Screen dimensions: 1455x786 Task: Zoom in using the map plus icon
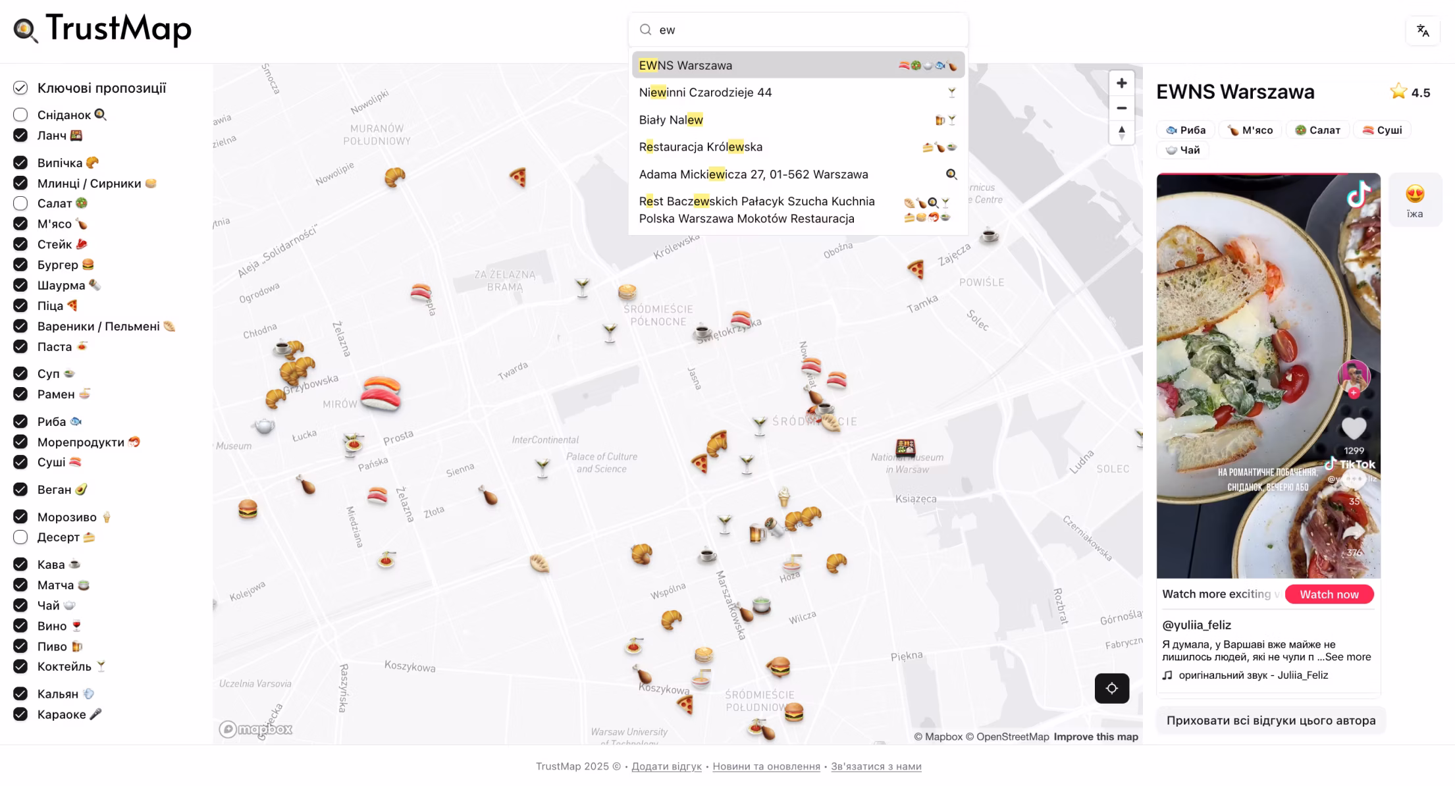click(x=1121, y=82)
